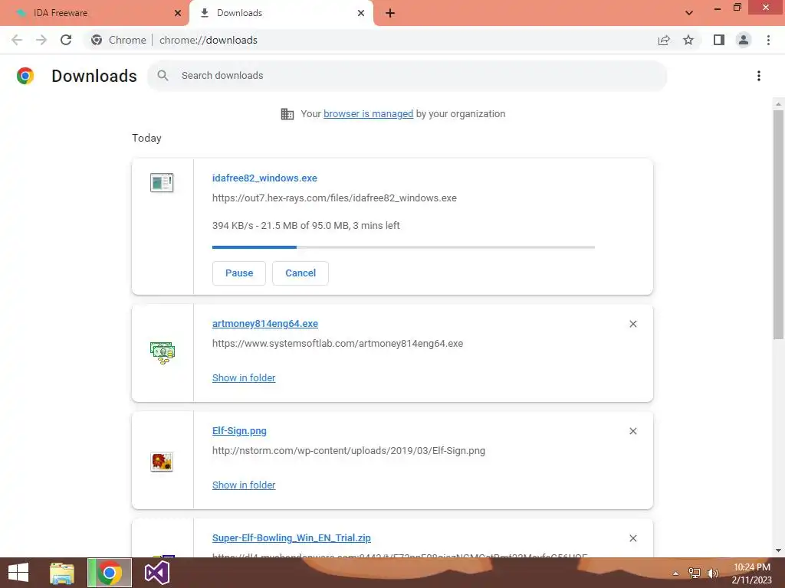Switch to the IDA Freeware tab

pyautogui.click(x=95, y=13)
